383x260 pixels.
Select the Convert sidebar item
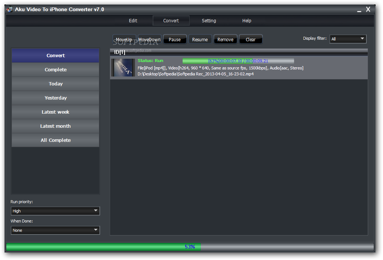[x=55, y=56]
